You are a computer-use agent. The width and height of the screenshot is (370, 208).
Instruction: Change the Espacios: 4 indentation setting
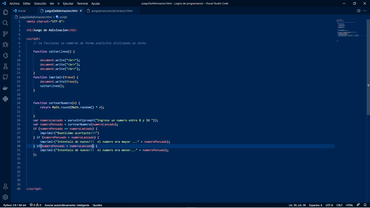coord(316,205)
